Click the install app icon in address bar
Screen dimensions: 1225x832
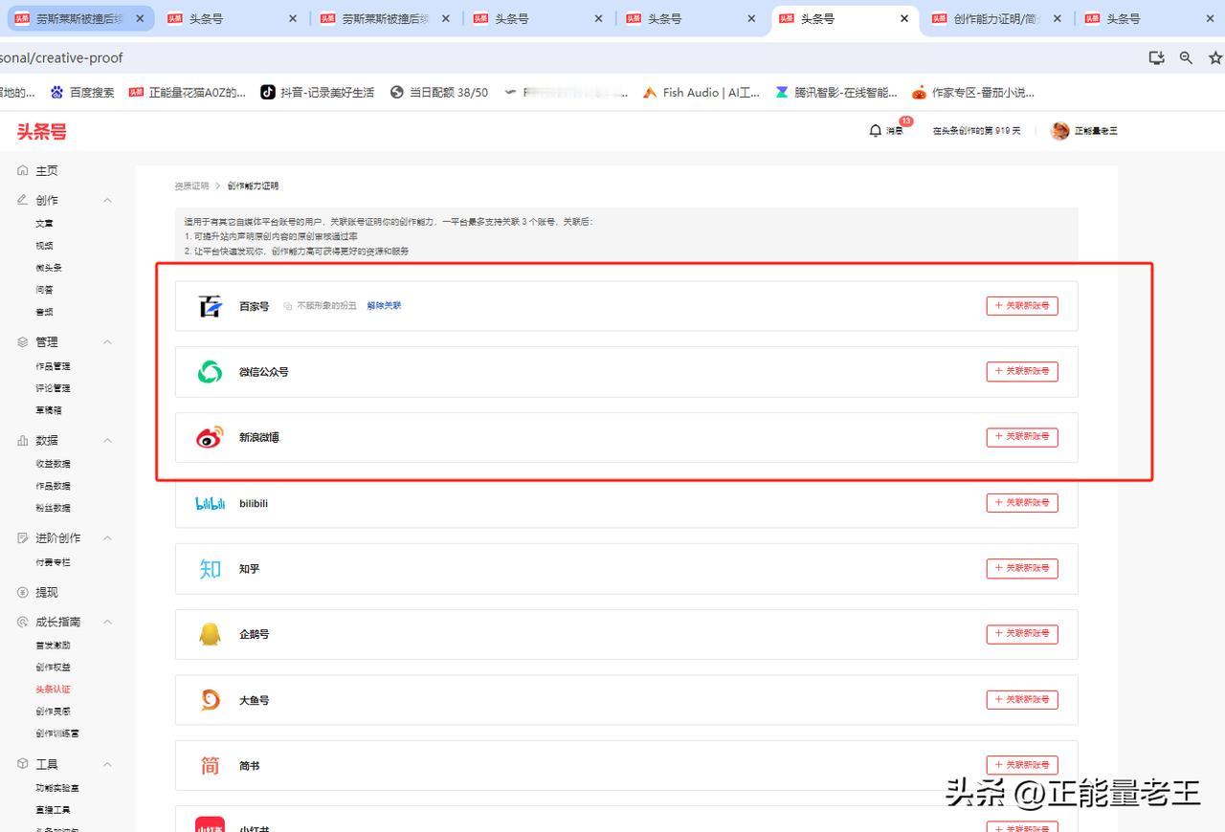coord(1156,57)
